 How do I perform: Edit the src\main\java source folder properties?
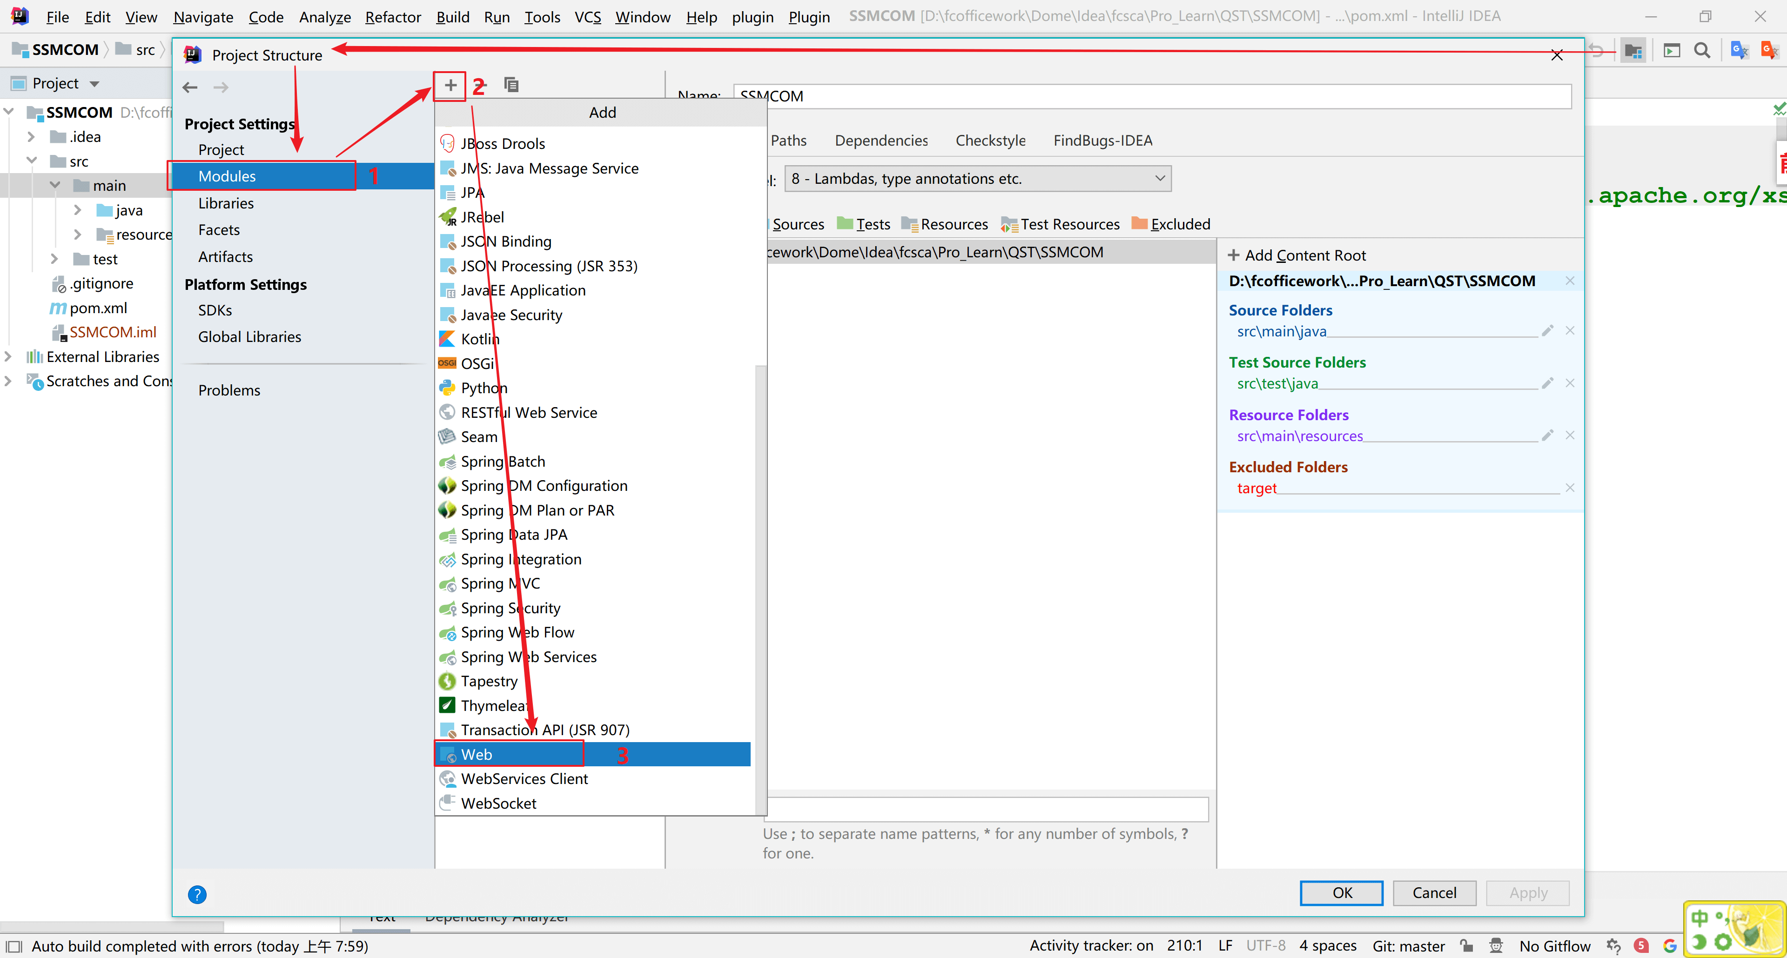coord(1547,331)
